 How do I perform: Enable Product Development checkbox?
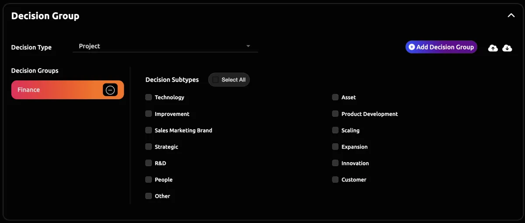[335, 114]
